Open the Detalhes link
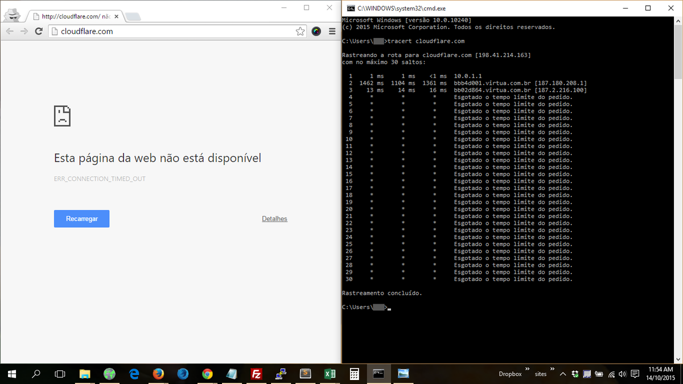This screenshot has height=384, width=683. (x=274, y=218)
